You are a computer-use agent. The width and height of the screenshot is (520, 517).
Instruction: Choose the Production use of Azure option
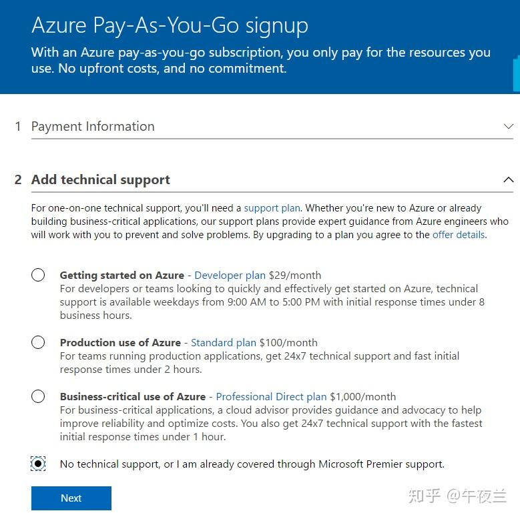38,342
